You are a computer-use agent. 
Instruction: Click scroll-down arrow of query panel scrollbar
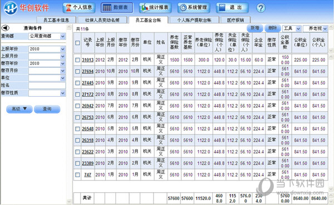pos(69,201)
